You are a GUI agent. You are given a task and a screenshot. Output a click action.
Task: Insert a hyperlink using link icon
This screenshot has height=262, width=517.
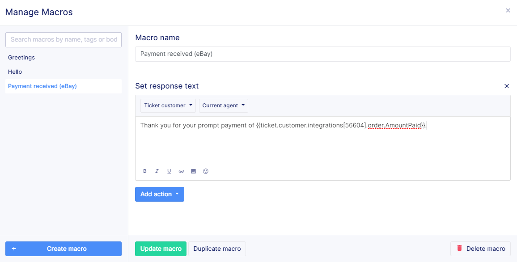181,171
